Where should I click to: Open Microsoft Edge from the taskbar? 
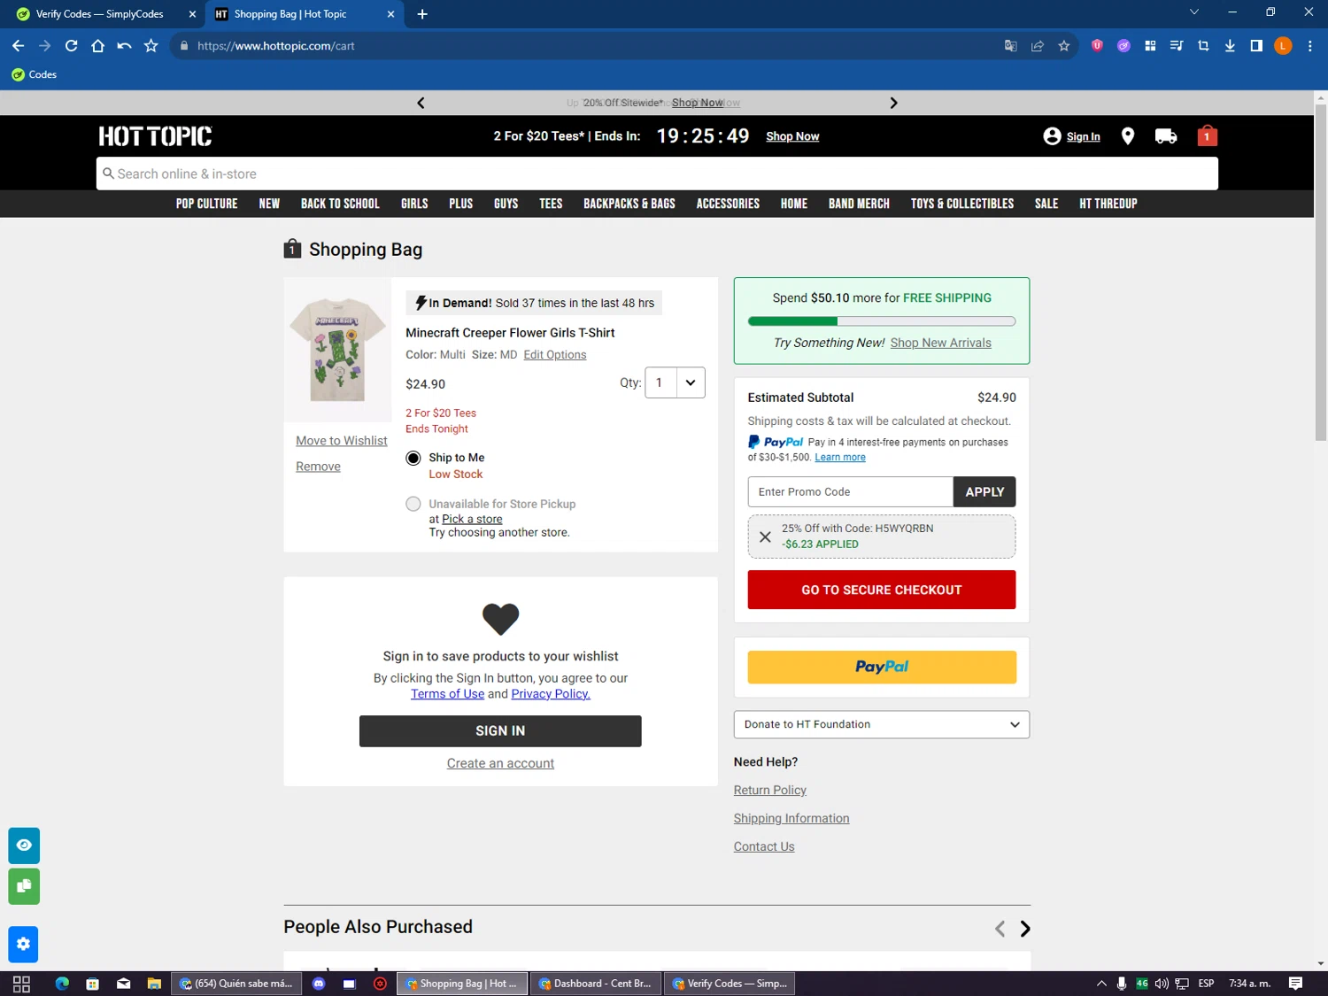coord(62,984)
